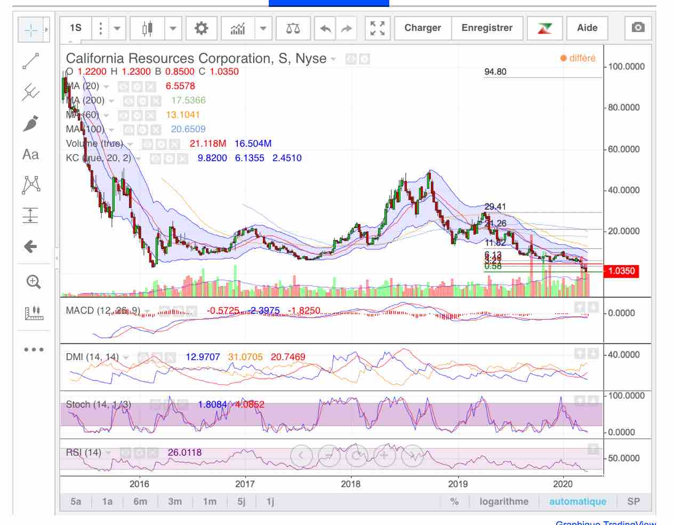
Task: Remove the Volume indicator
Action: 174,144
